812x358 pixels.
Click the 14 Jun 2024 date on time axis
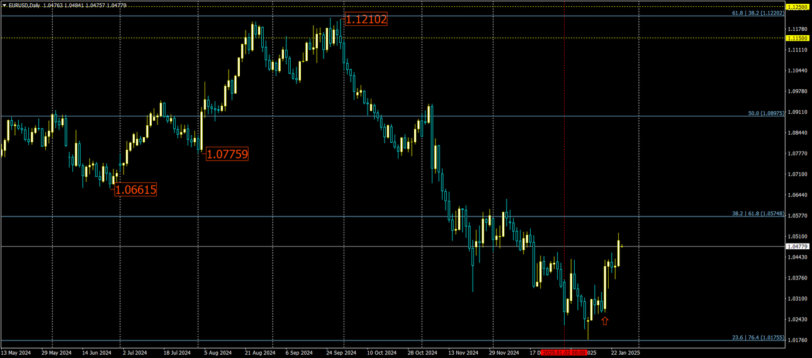96,352
